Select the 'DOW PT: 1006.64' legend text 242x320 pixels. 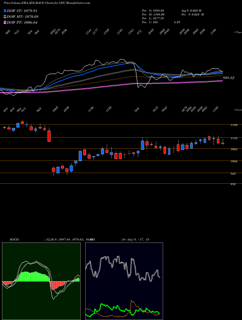22,22
